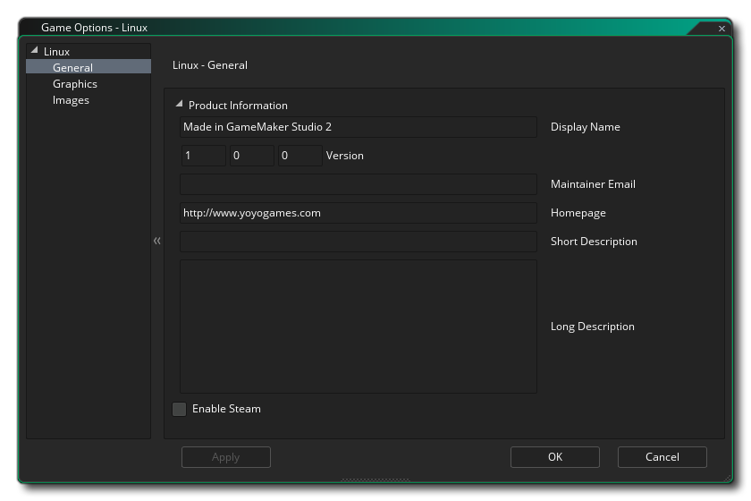The width and height of the screenshot is (751, 501).
Task: Collapse the Linux tree node
Action: pos(35,51)
